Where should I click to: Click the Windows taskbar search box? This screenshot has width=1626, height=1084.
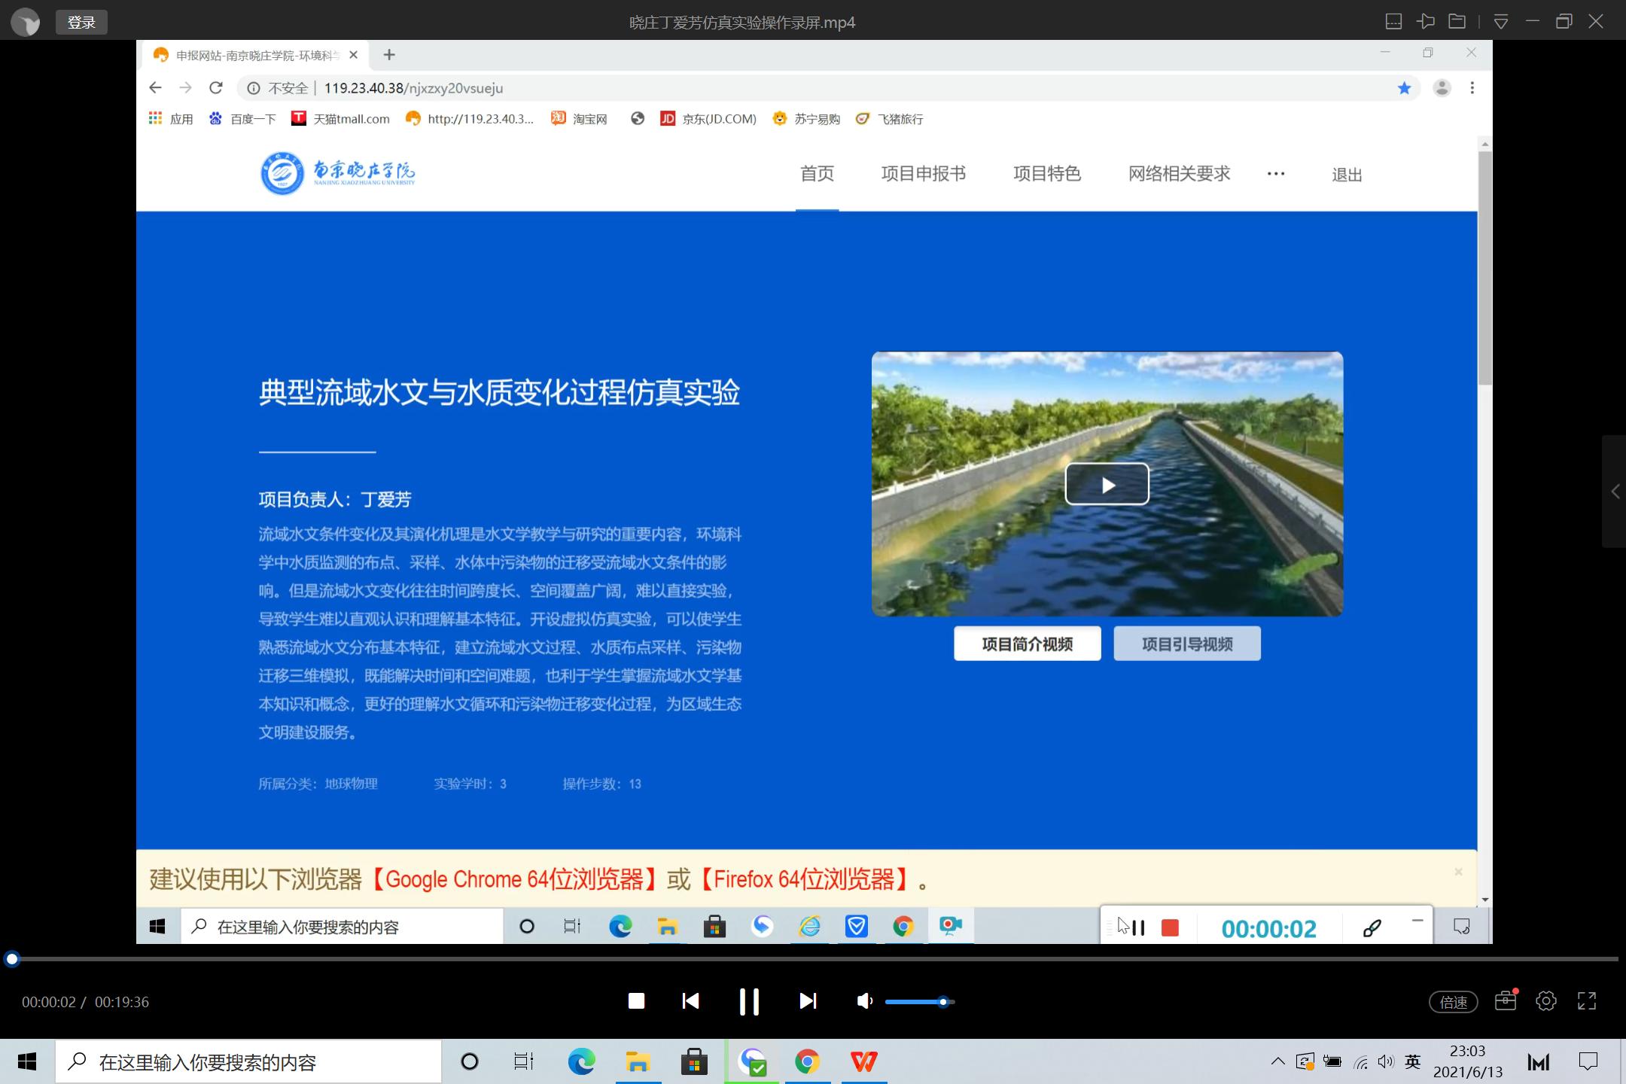[x=248, y=1062]
